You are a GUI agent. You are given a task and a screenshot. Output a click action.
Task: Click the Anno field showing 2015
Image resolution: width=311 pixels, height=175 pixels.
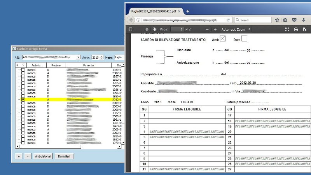pos(96,57)
